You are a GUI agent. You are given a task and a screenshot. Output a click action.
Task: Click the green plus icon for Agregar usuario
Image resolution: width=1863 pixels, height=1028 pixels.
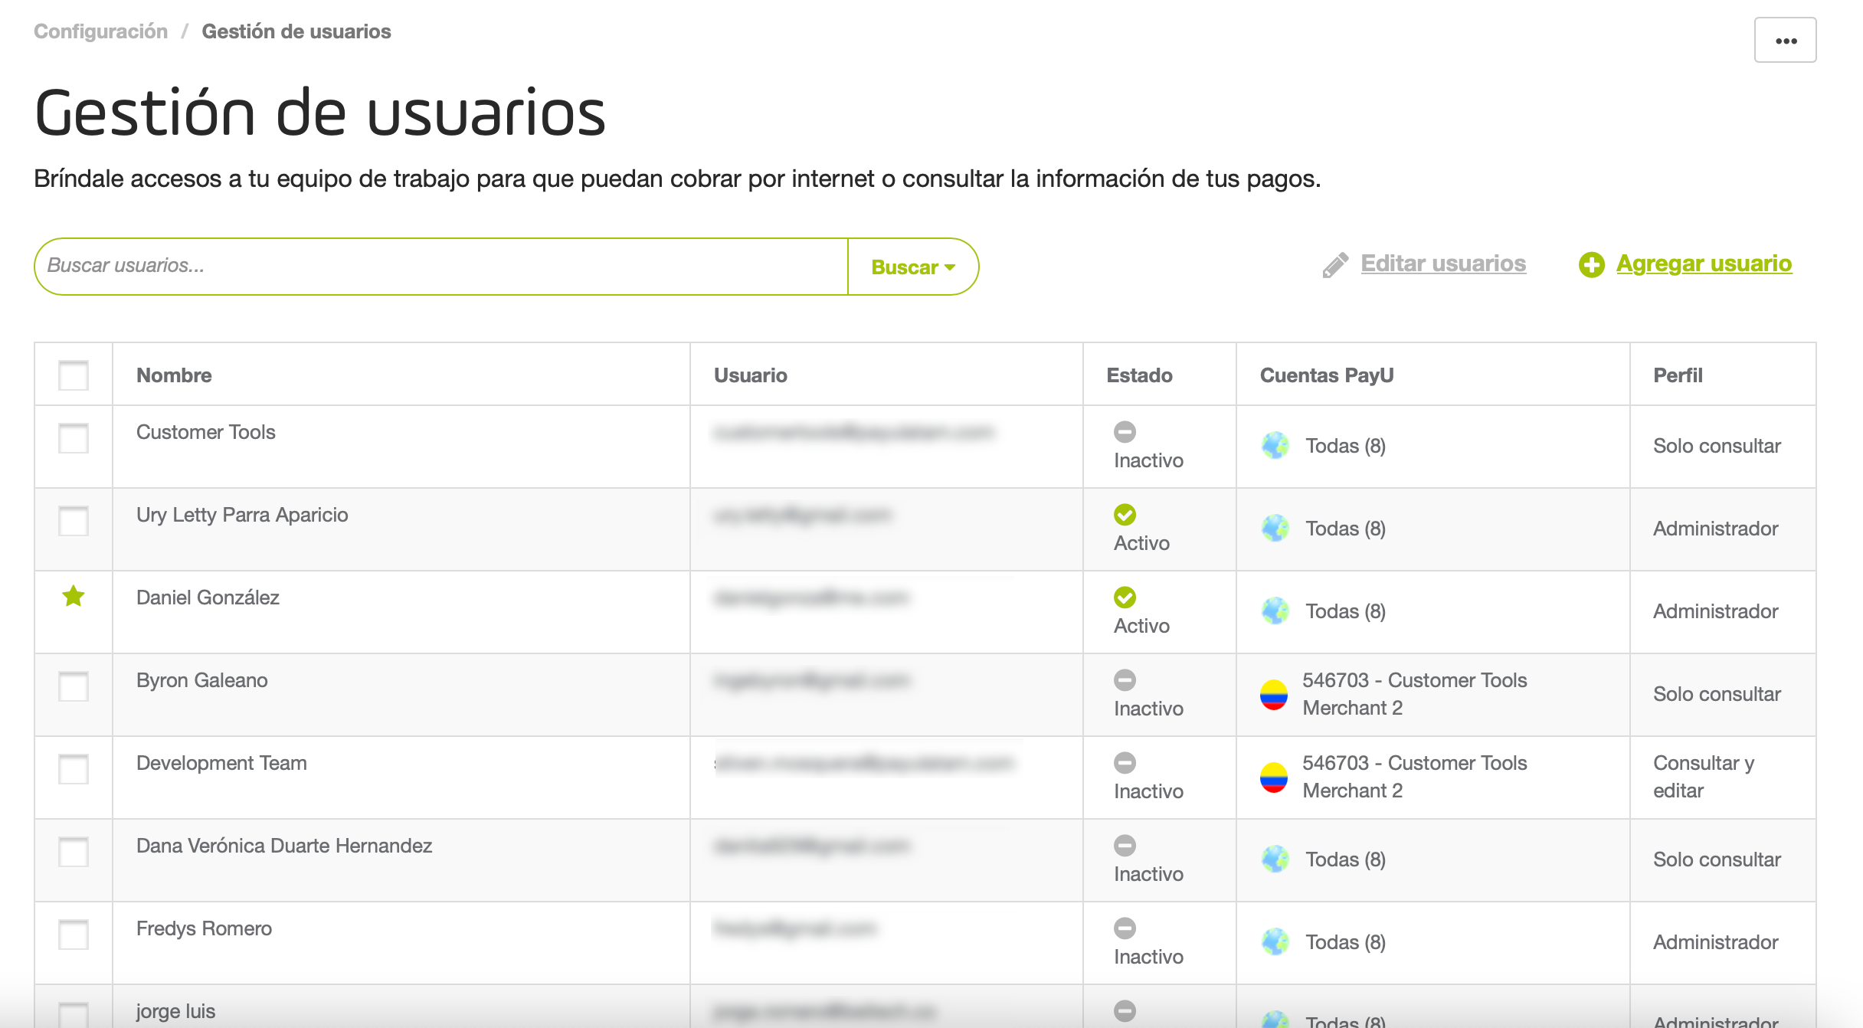tap(1591, 265)
